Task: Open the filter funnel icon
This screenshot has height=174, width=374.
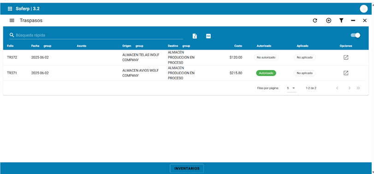Action: click(341, 20)
